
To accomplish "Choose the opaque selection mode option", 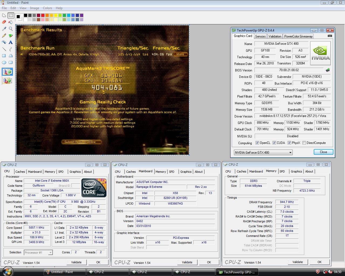I will click(7, 72).
